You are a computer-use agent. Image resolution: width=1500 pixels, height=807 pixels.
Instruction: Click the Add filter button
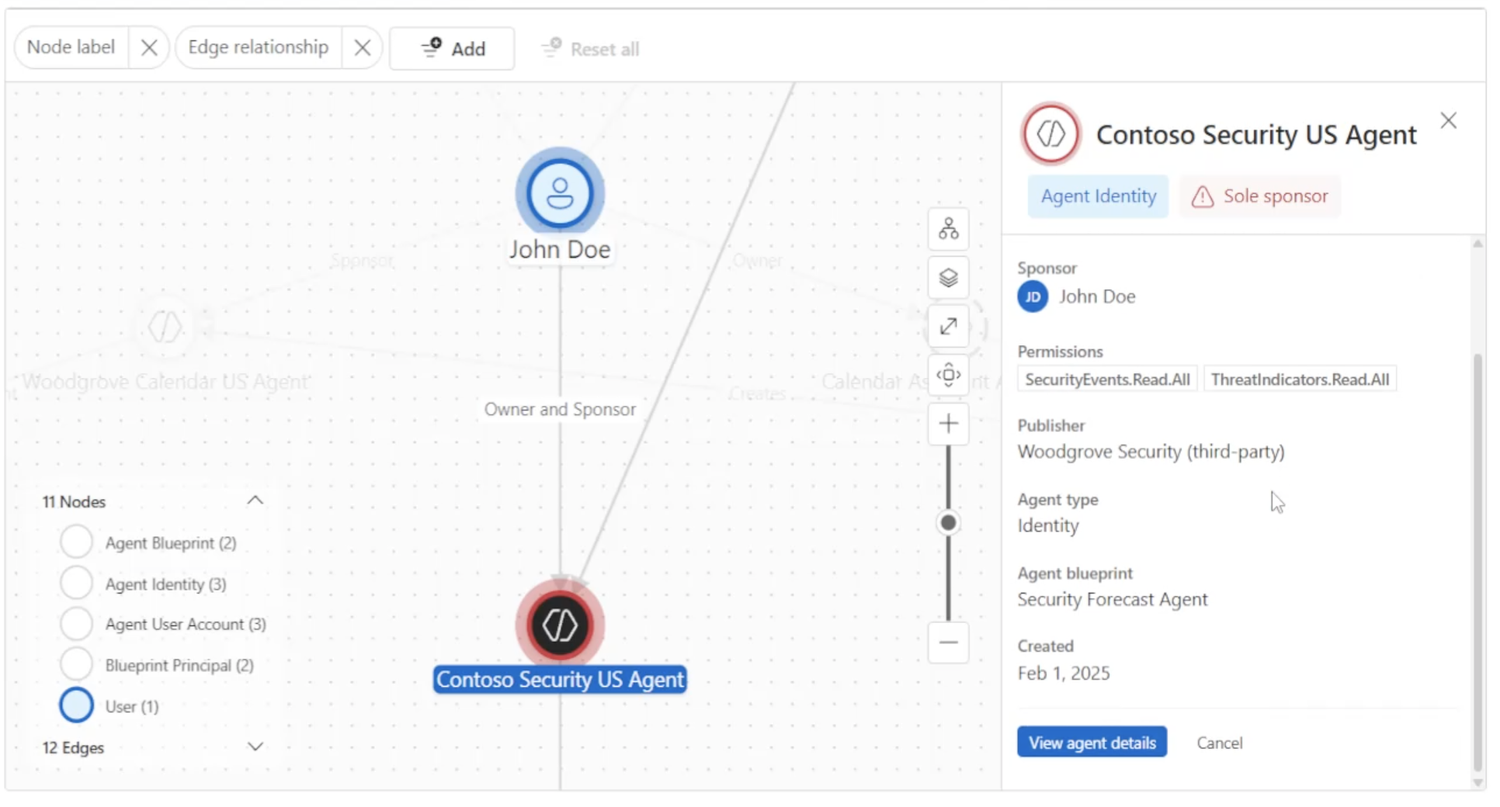[452, 49]
